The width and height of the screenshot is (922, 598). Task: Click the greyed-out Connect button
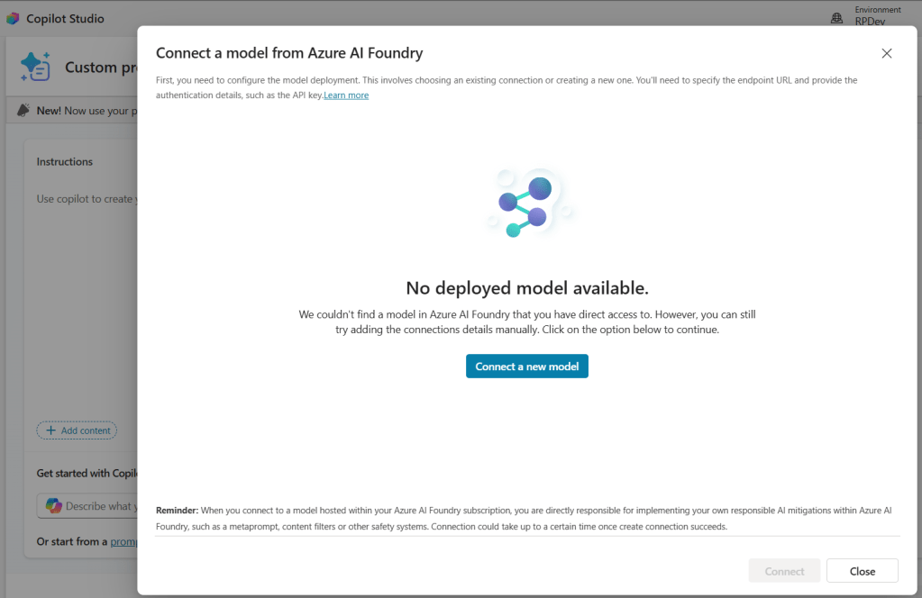click(x=784, y=571)
